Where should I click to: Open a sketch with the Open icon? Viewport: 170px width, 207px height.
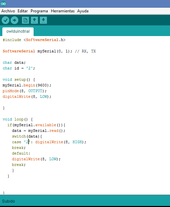click(x=34, y=20)
